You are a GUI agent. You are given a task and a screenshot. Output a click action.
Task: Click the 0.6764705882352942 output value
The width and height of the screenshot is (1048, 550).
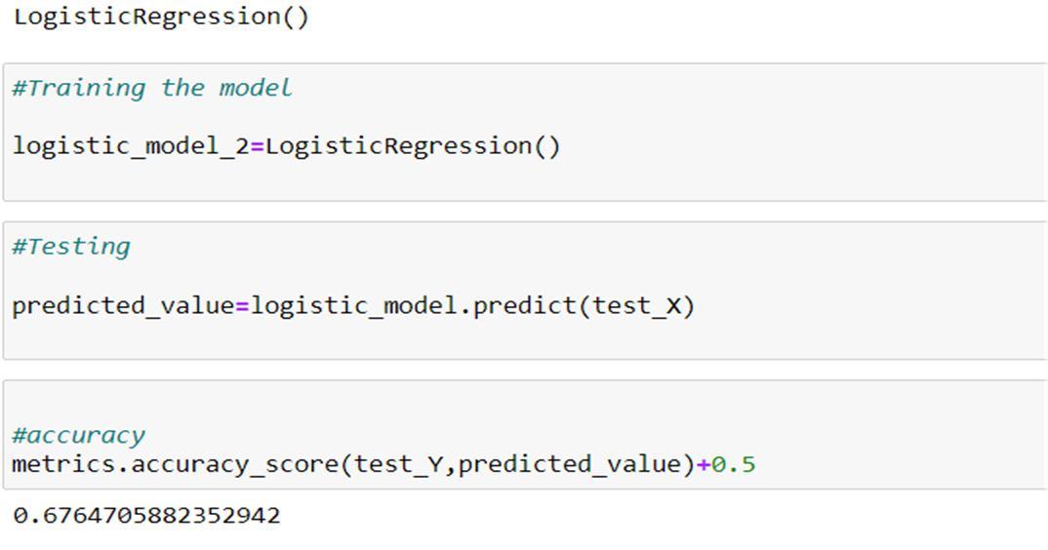point(146,515)
